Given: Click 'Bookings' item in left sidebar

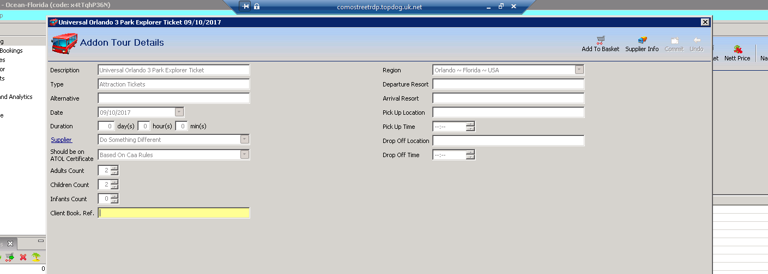Looking at the screenshot, I should coord(11,51).
